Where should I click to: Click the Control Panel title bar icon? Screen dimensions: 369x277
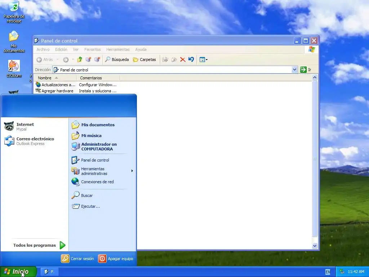(36, 41)
